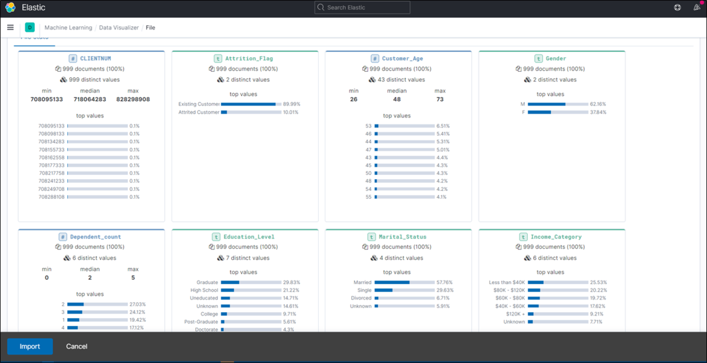Click the 708288108 top value row

tap(89, 197)
